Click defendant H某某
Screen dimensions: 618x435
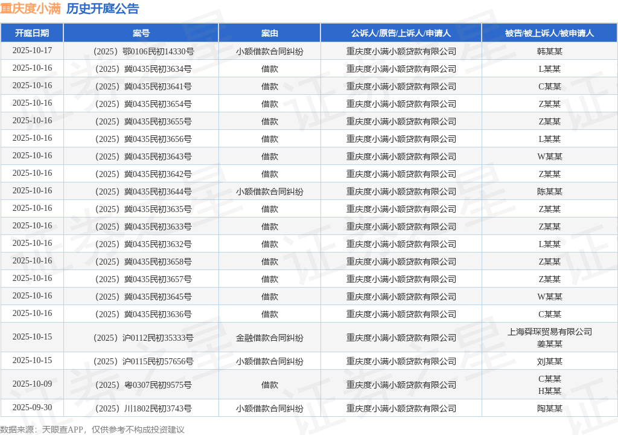click(x=549, y=391)
